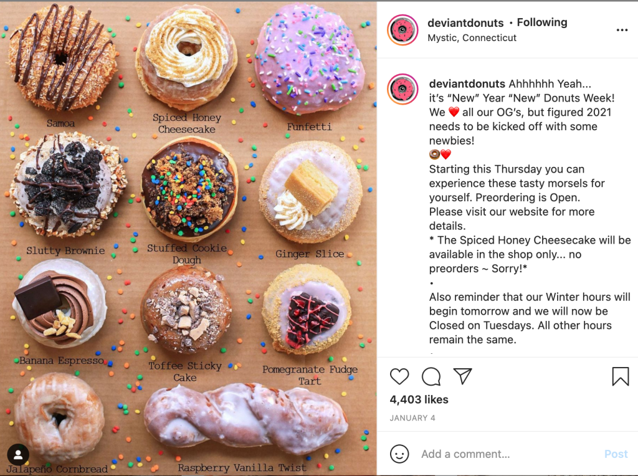638x476 pixels.
Task: Open comments via the speech bubble icon
Action: coord(431,376)
